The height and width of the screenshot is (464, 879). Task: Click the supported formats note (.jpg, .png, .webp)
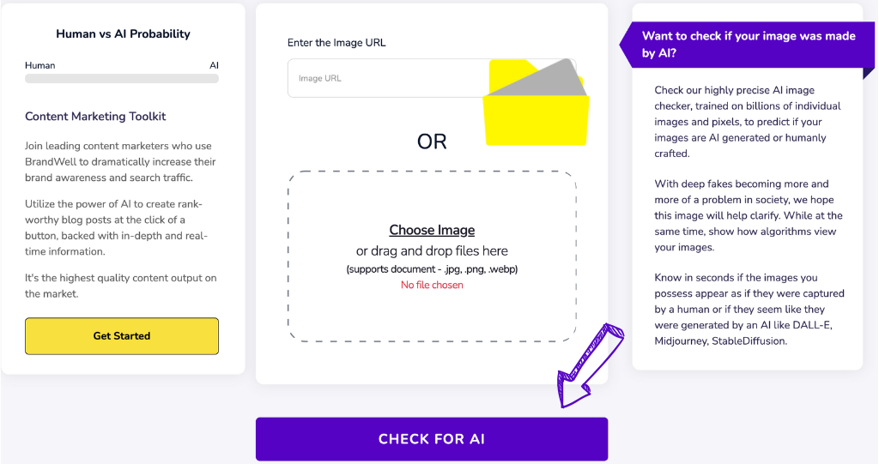432,269
